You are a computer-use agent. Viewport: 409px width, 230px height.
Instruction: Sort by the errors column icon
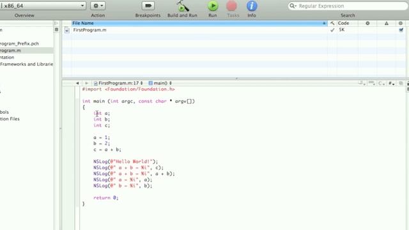click(x=367, y=23)
